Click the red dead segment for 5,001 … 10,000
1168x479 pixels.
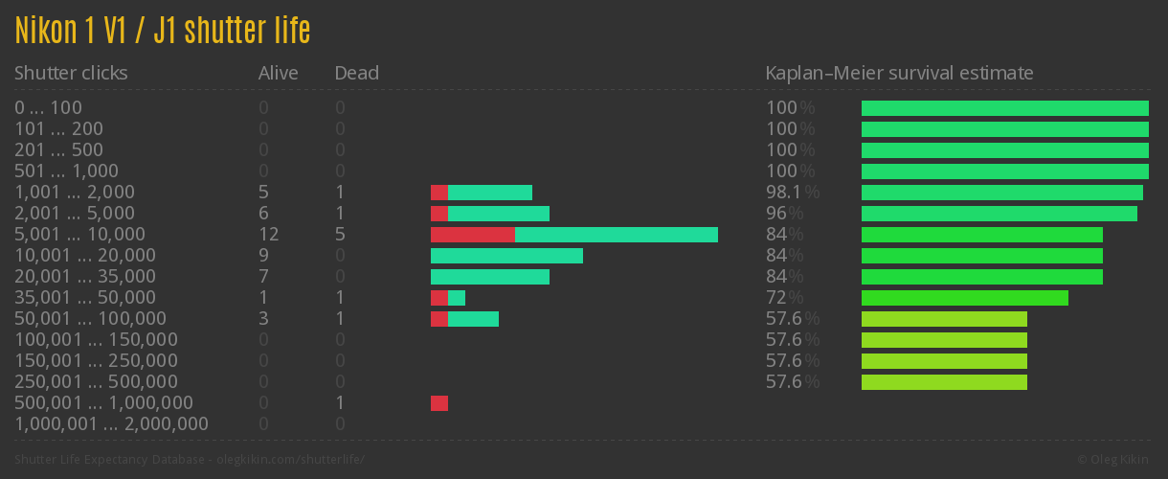tap(472, 235)
